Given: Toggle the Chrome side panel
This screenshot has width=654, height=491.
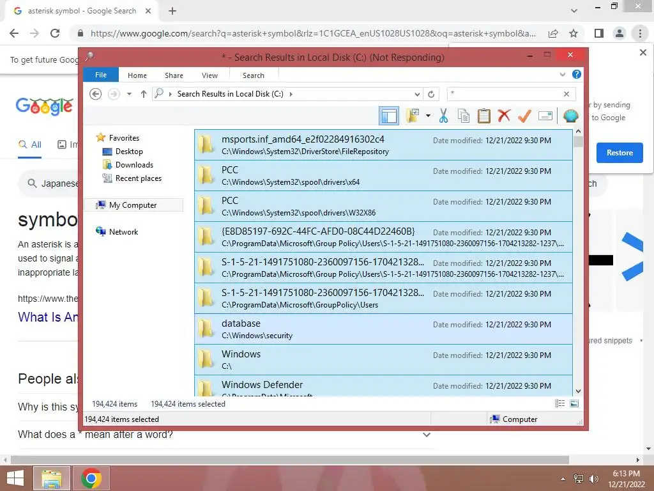Looking at the screenshot, I should (599, 33).
